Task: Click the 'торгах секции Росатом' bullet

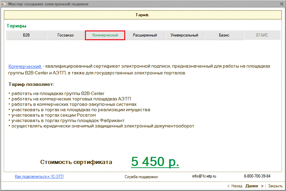Action: 52,115
